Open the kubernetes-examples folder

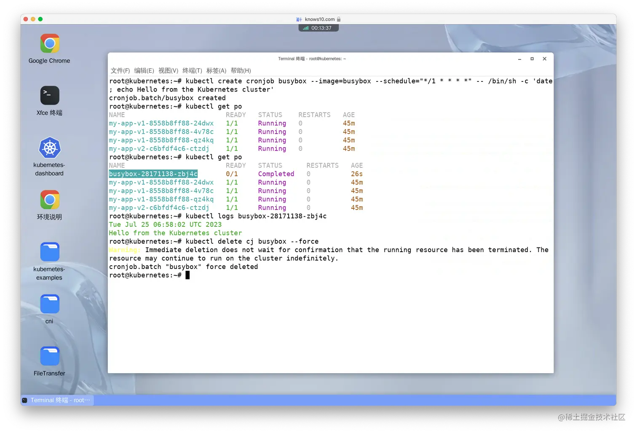click(49, 252)
